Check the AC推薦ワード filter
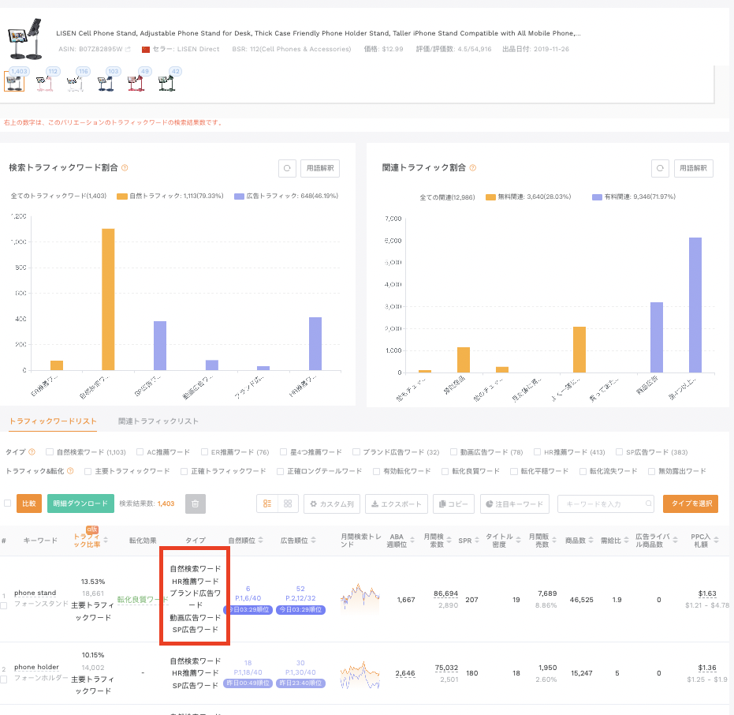734x715 pixels. pos(140,452)
